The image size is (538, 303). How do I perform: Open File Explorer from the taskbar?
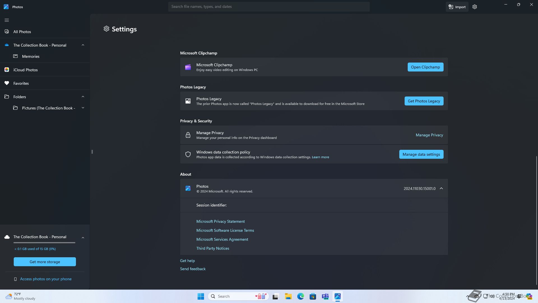(x=288, y=296)
